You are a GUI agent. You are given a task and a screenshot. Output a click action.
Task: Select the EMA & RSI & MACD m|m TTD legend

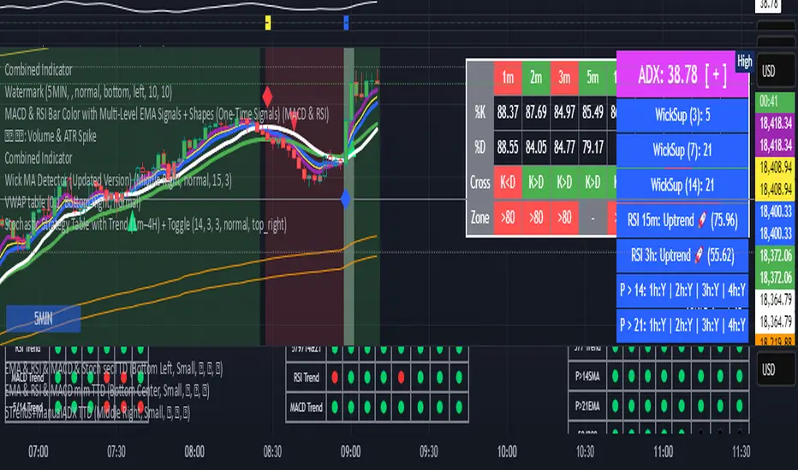point(107,391)
